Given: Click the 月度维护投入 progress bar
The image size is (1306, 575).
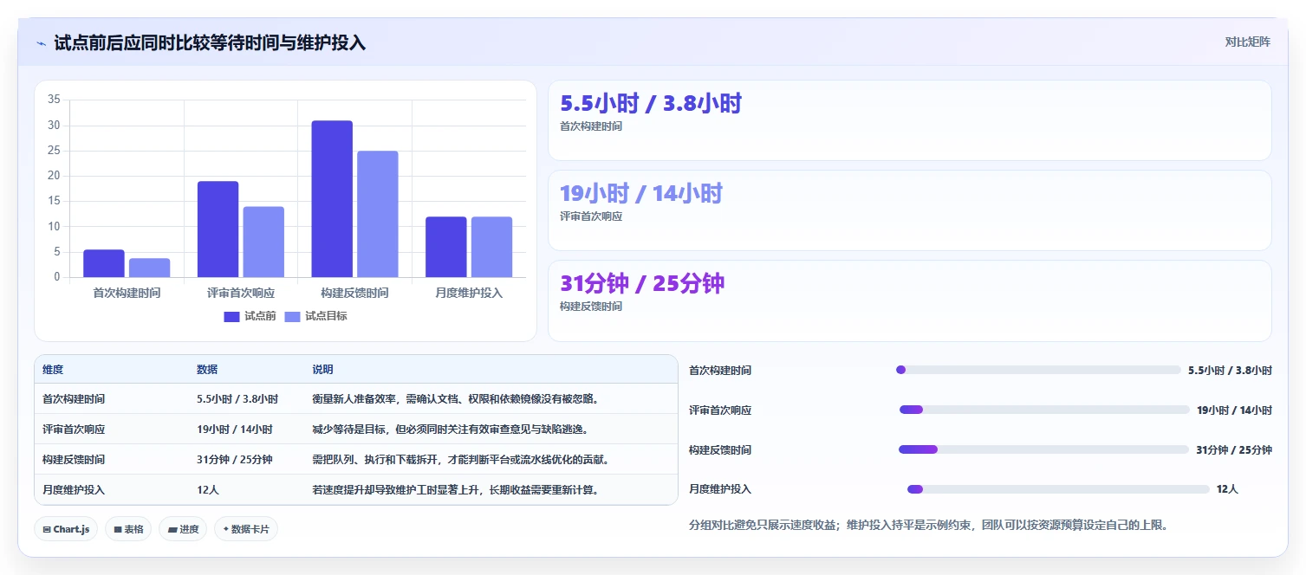Looking at the screenshot, I should pos(1058,489).
